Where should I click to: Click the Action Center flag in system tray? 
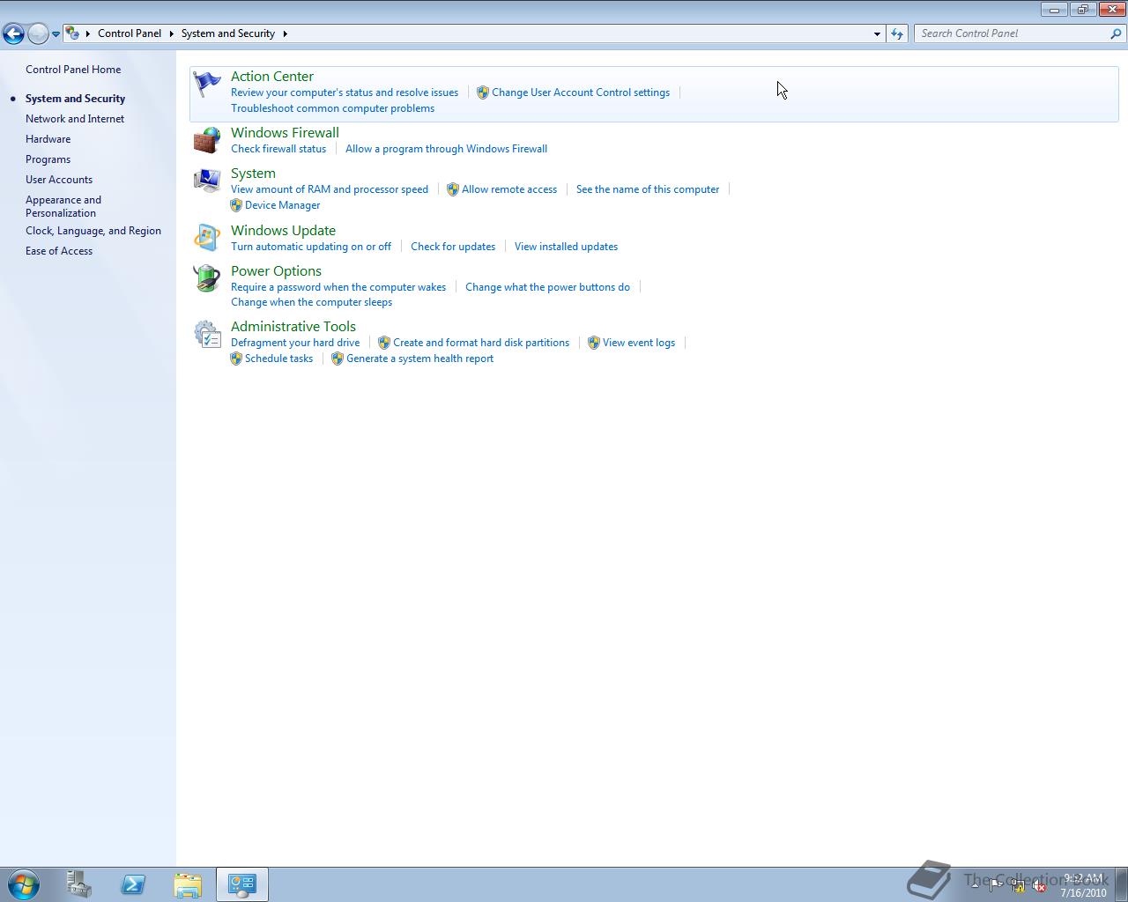tap(996, 886)
